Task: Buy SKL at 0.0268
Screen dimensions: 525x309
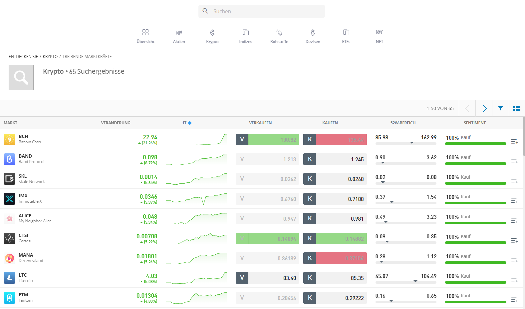Action: [335, 179]
